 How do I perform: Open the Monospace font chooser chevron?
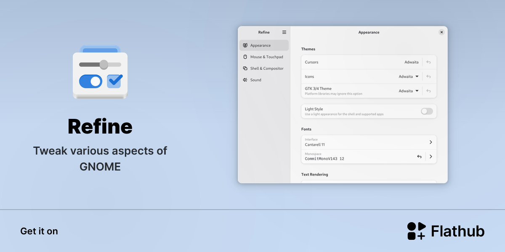431,157
